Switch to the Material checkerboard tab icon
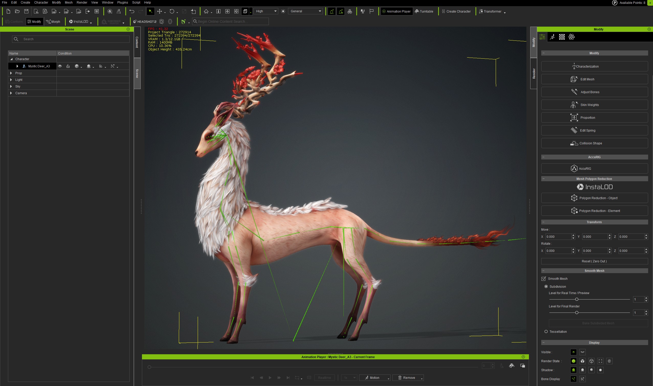The image size is (653, 386). pyautogui.click(x=561, y=37)
